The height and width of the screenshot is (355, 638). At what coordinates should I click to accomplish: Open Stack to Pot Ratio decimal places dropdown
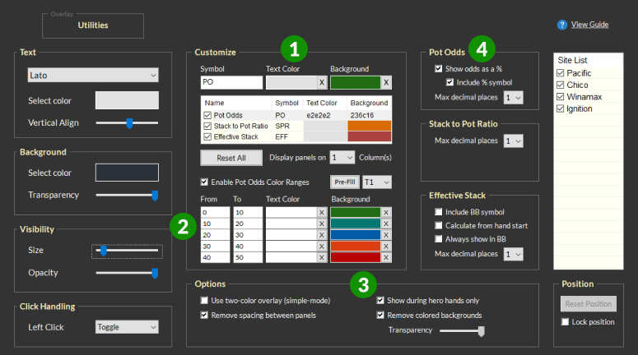(x=513, y=141)
